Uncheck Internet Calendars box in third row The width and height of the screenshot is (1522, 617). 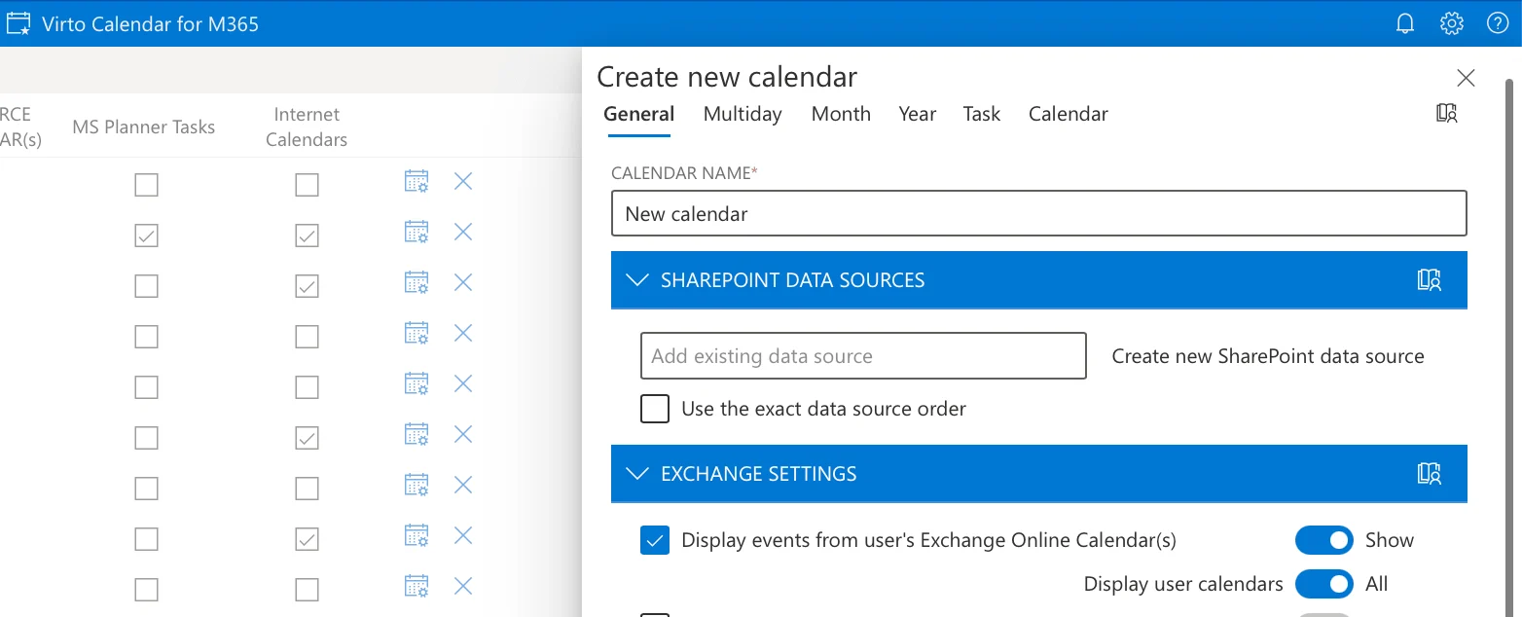[307, 286]
